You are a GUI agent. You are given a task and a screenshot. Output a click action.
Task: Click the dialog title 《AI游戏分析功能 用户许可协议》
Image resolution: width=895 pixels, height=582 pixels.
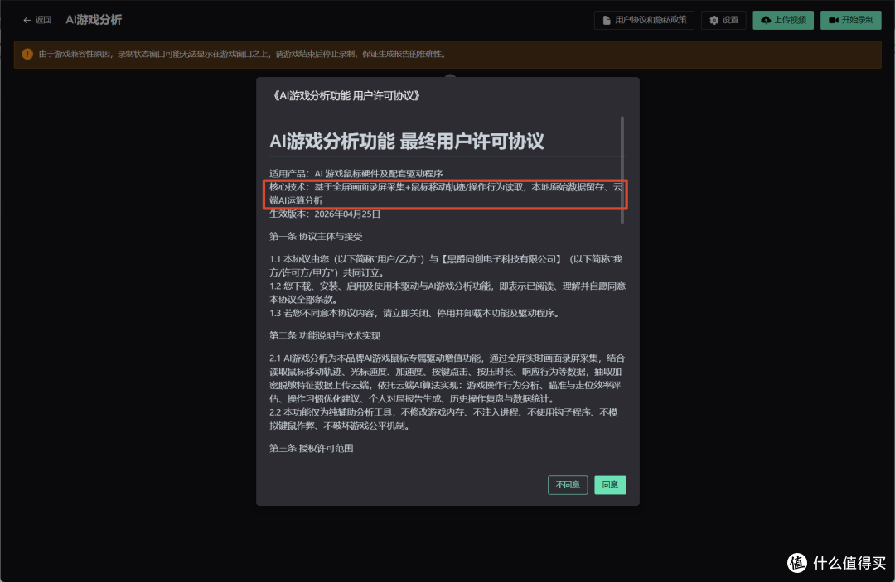346,96
